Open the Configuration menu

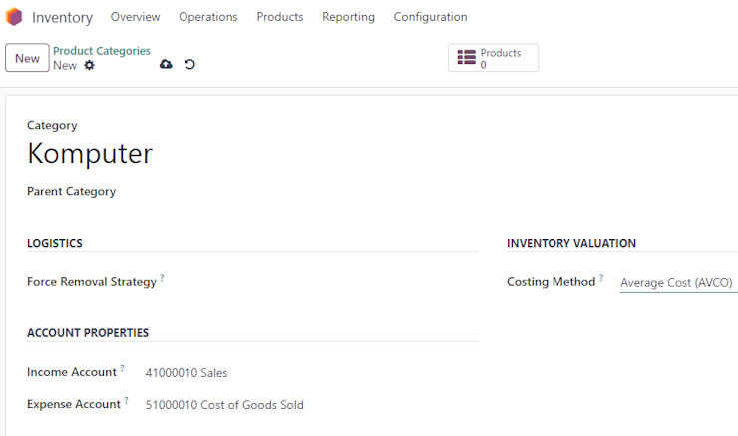click(430, 17)
